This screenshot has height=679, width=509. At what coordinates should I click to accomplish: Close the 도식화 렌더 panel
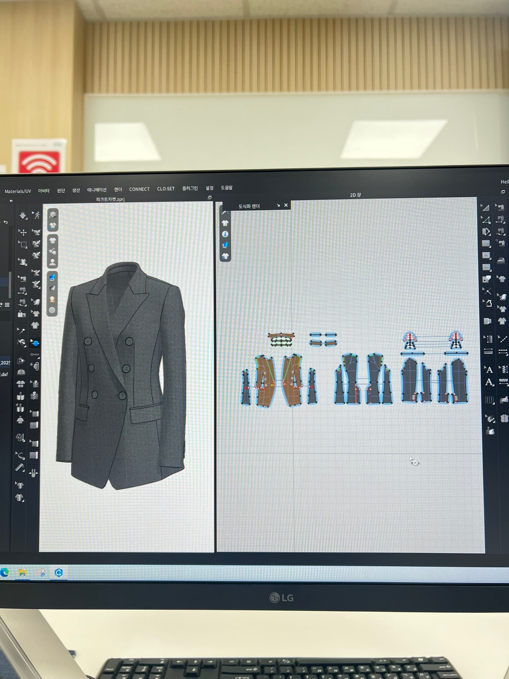pos(286,206)
